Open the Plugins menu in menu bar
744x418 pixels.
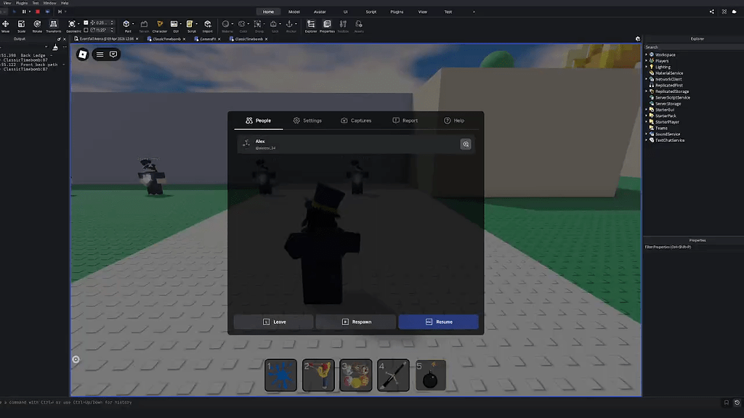[x=22, y=3]
